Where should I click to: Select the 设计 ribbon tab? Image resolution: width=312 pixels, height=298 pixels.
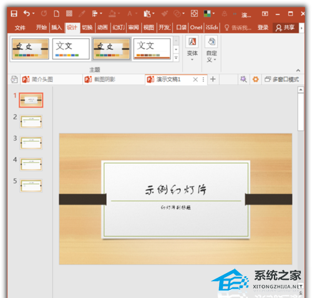pos(72,27)
